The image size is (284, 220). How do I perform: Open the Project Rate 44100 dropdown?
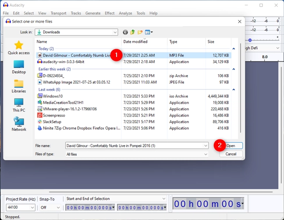tap(21, 207)
